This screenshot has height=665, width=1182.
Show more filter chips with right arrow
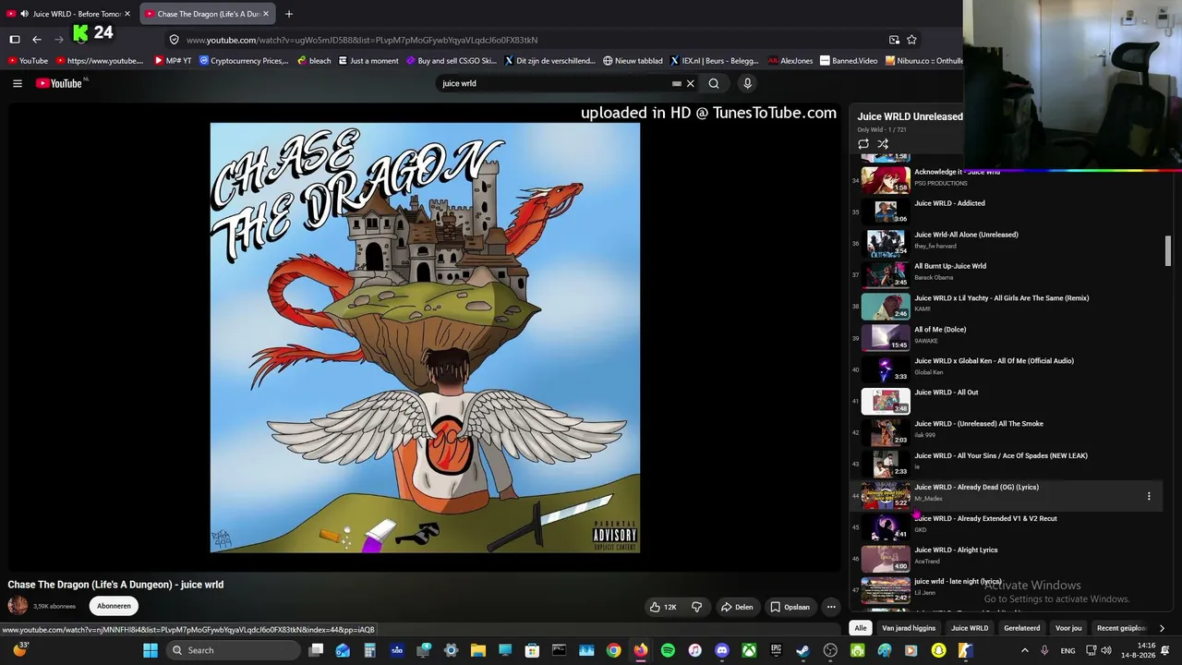tap(1162, 628)
